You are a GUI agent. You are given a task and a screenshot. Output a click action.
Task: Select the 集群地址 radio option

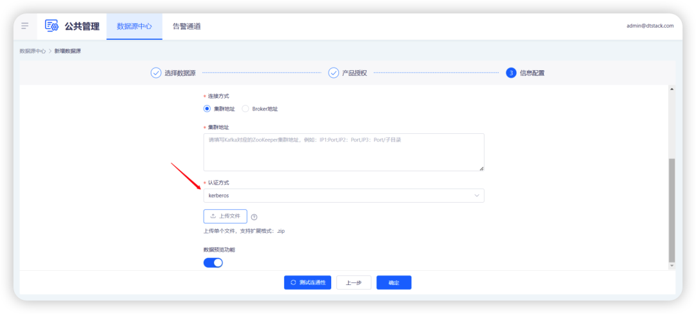(x=207, y=109)
